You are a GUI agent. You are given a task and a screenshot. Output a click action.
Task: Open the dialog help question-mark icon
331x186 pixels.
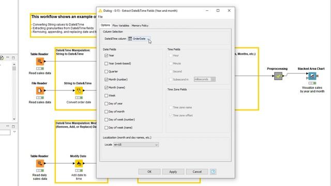(x=213, y=172)
